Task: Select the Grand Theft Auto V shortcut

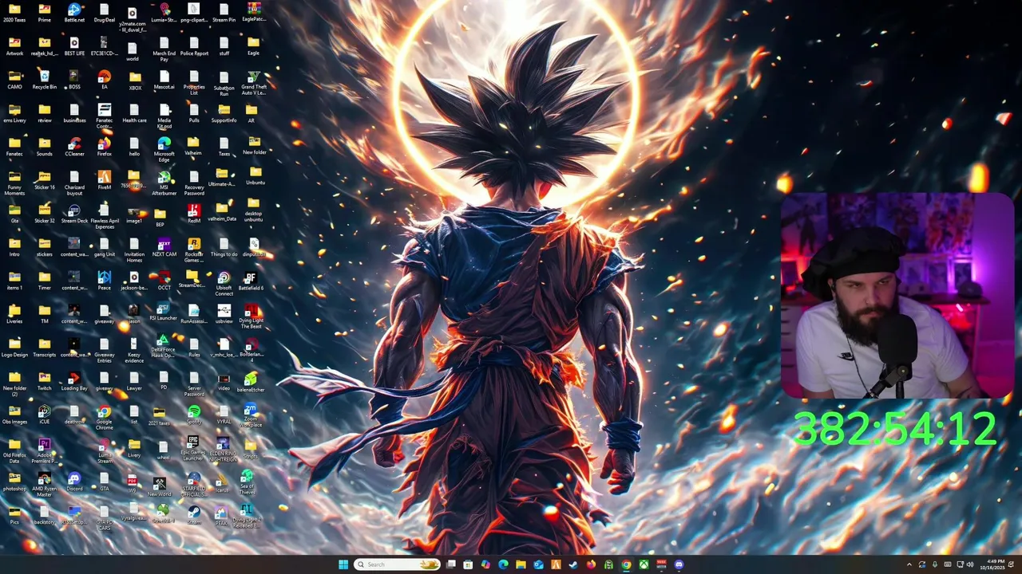Action: [x=254, y=82]
